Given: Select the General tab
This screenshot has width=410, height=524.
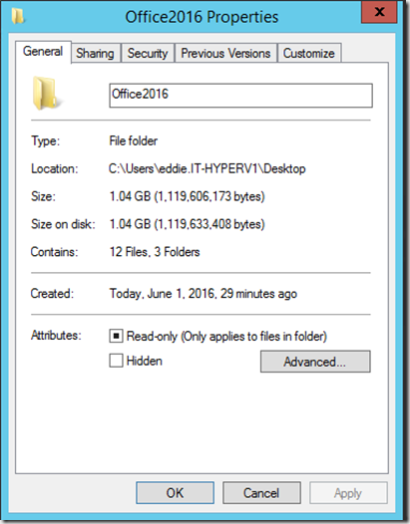Looking at the screenshot, I should click(x=43, y=52).
